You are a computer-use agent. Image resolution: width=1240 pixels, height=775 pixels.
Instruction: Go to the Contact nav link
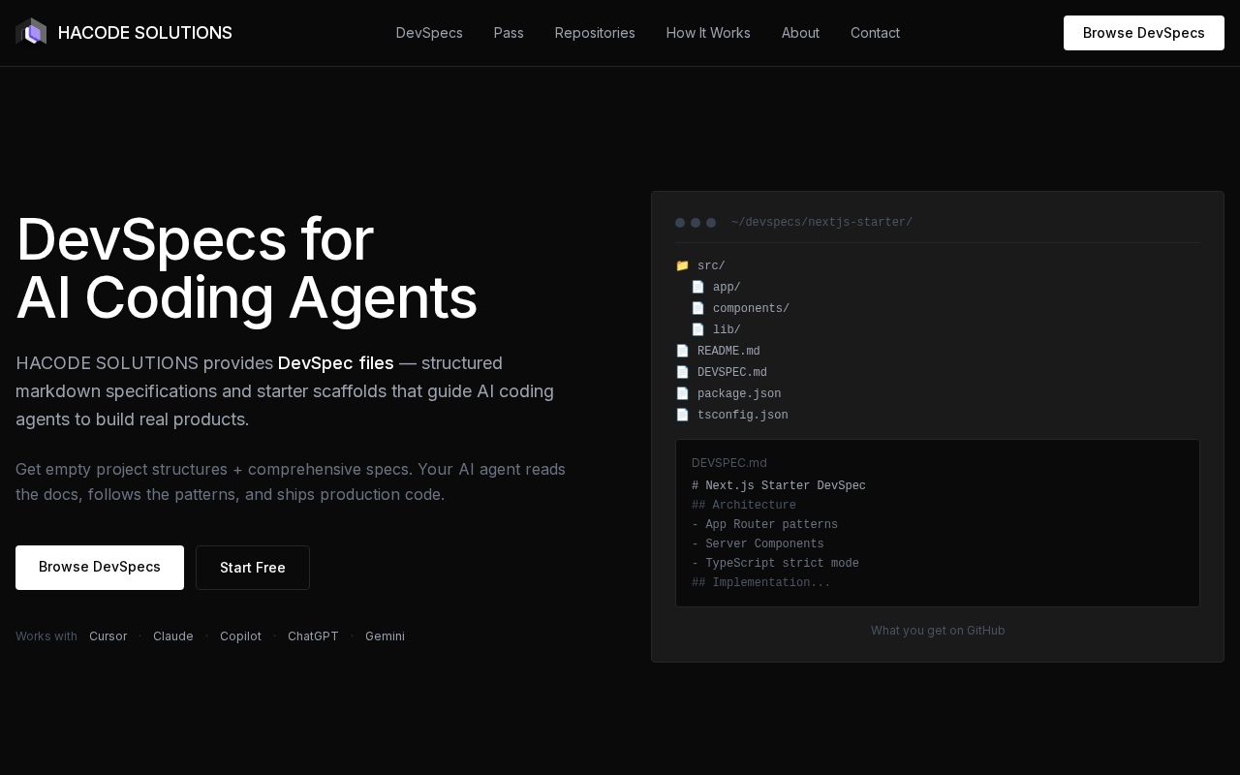tap(875, 33)
